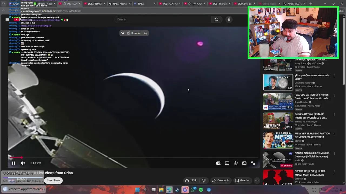346x194 pixels.
Task: Expand the tab search dropdown arrow
Action: coord(4,4)
